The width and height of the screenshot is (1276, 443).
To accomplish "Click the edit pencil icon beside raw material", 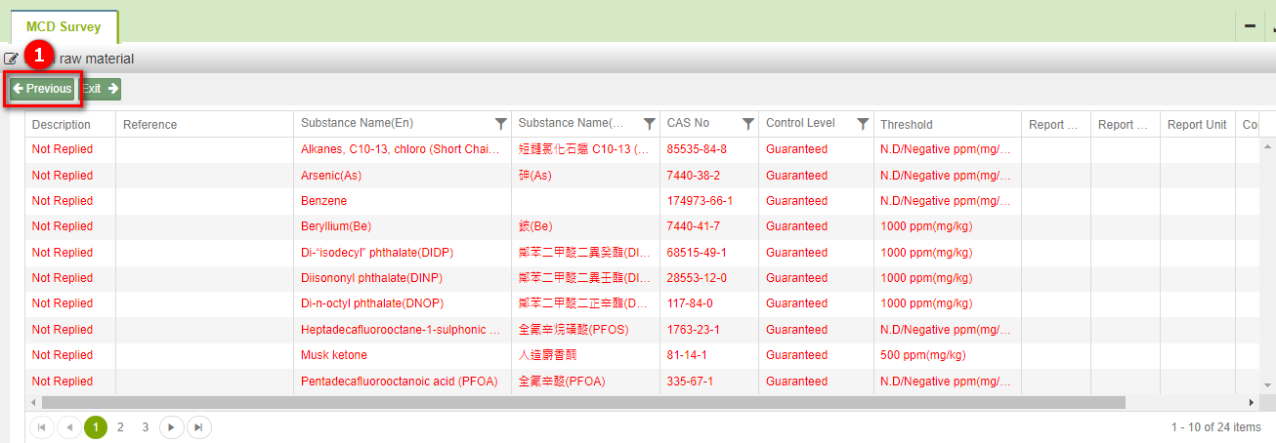I will coord(11,59).
